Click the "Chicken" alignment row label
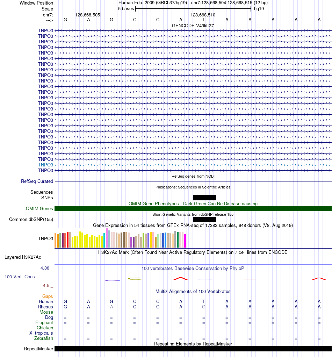The height and width of the screenshot is (357, 332). click(45, 328)
